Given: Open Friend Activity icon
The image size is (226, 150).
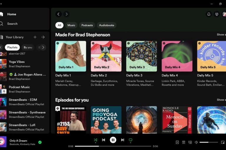Looking at the screenshot, I should 217,14.
